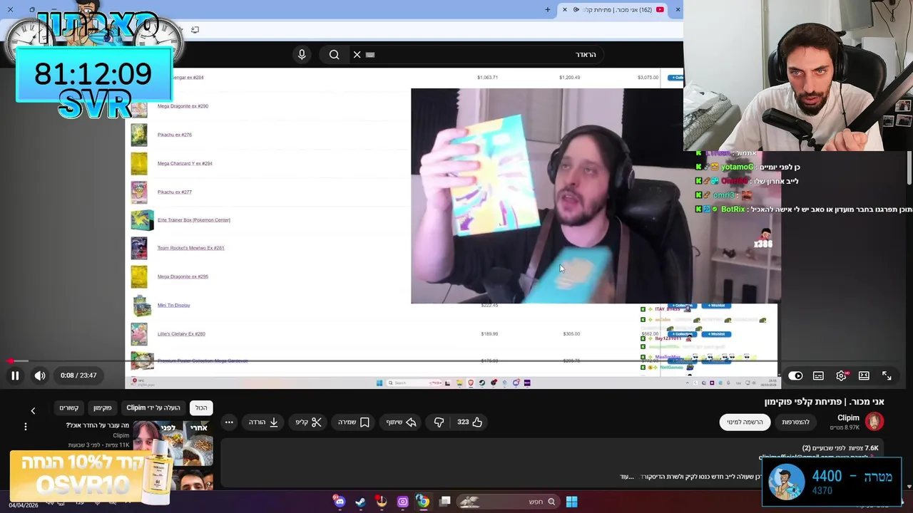Click 'Pikachu ex #276' link in video
Viewport: 913px width, 513px height.
click(x=175, y=135)
